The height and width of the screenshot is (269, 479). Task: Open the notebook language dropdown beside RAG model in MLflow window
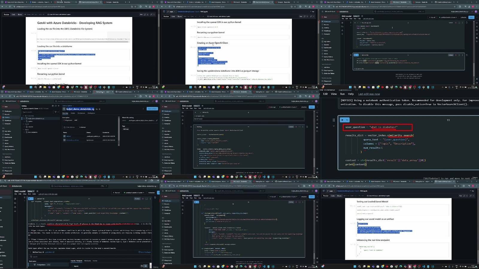pyautogui.click(x=31, y=191)
